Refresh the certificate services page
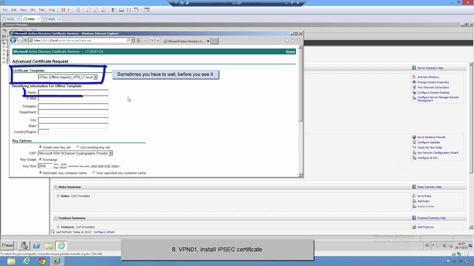The height and width of the screenshot is (266, 474). tap(151, 40)
